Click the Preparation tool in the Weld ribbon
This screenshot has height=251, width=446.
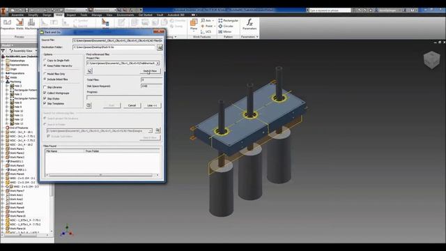coord(8,24)
